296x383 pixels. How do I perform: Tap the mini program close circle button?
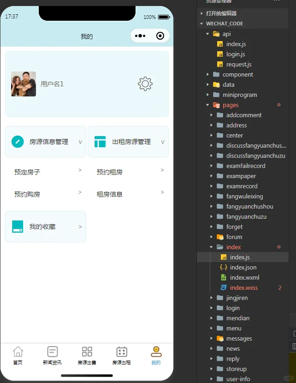[160, 36]
